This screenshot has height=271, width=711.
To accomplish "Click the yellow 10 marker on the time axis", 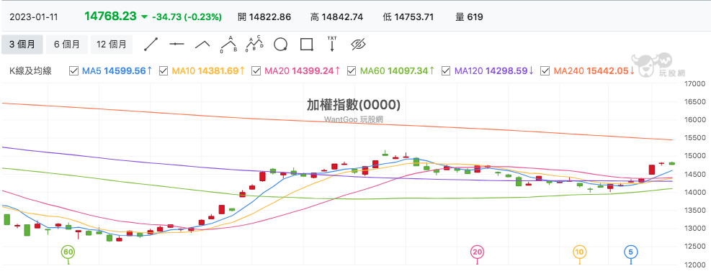I will [x=579, y=252].
